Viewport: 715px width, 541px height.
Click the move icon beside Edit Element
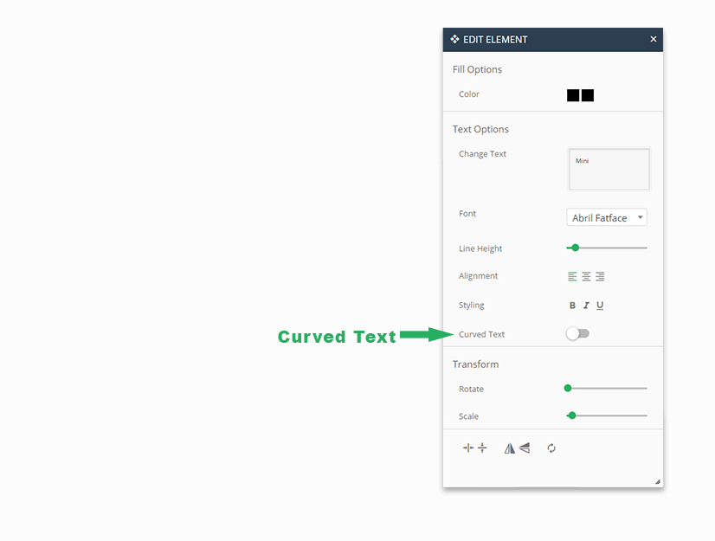coord(454,39)
